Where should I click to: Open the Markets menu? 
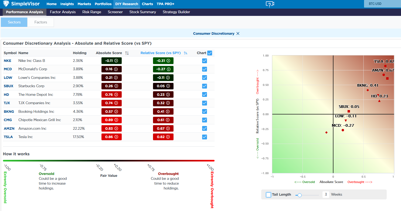tap(84, 4)
